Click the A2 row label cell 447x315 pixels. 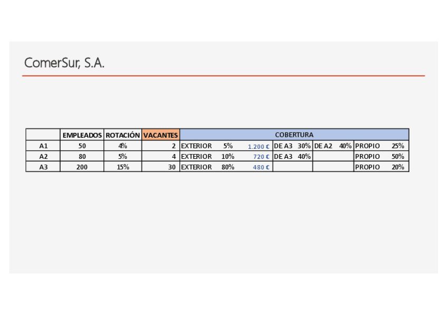pos(43,156)
